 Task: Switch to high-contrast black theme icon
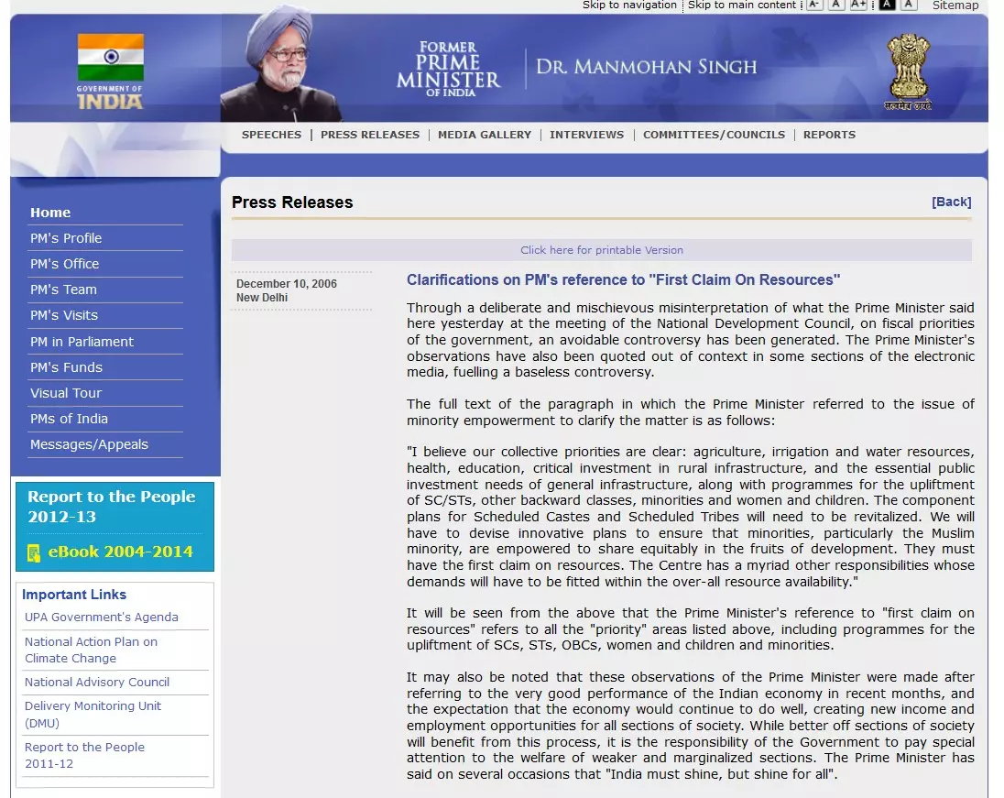(887, 5)
